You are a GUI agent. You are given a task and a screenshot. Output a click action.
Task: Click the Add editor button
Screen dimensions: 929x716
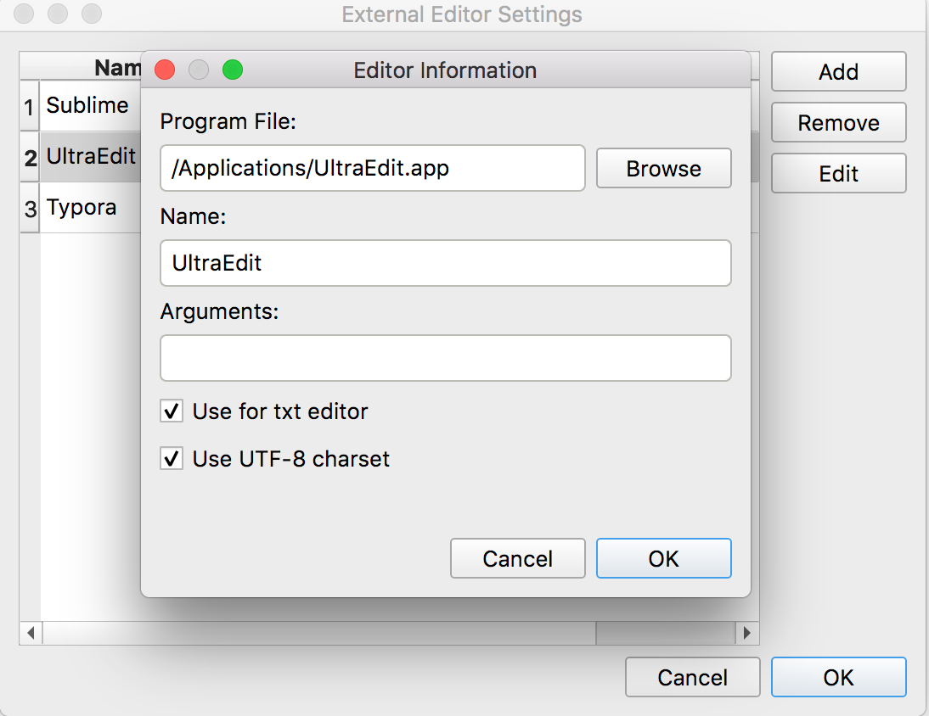click(838, 72)
